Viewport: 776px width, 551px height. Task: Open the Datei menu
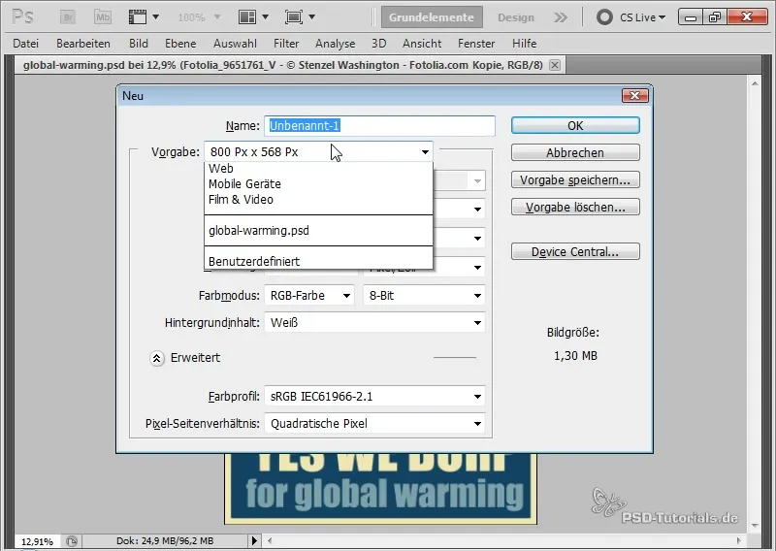pyautogui.click(x=26, y=44)
